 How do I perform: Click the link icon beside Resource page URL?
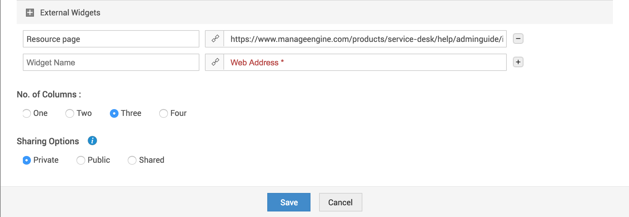(215, 39)
